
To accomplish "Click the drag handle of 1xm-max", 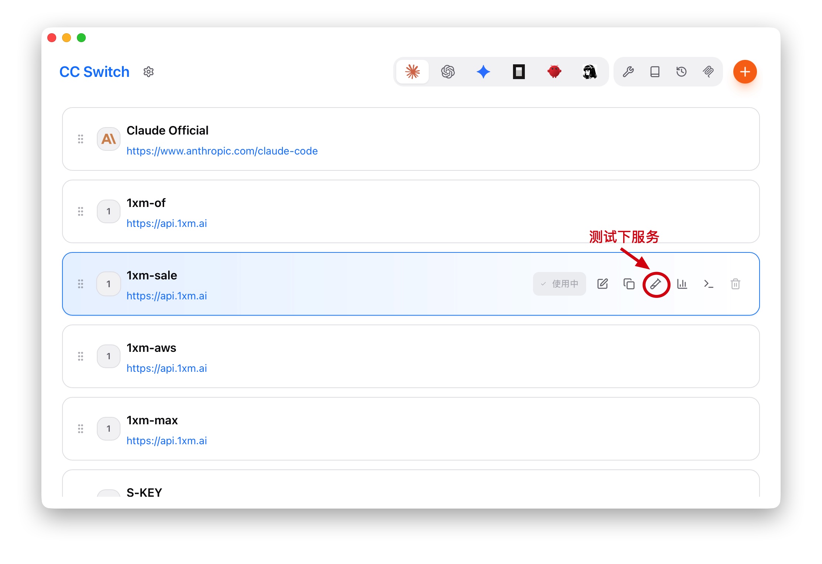I will click(81, 429).
